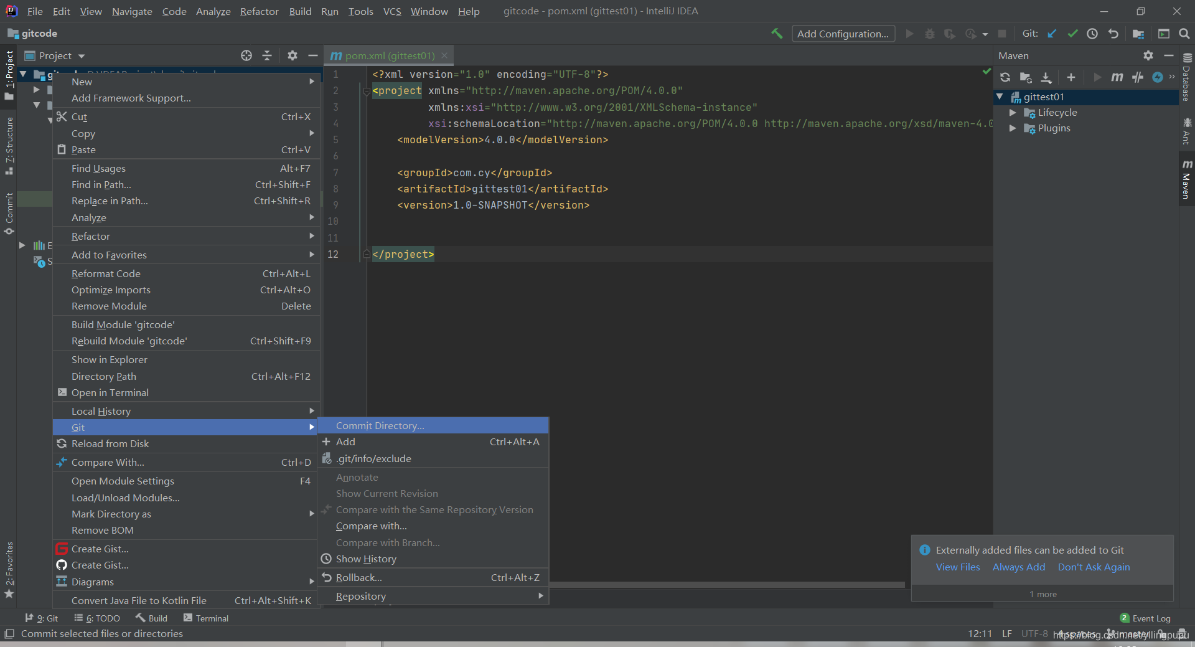
Task: Open Commit tool window tab
Action: pyautogui.click(x=9, y=214)
